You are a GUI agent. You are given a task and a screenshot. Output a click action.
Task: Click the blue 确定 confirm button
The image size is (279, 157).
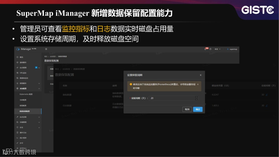tap(198, 109)
